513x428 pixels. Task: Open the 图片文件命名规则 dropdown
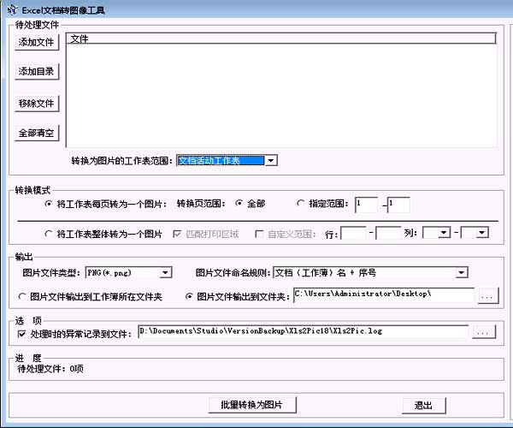pyautogui.click(x=462, y=272)
